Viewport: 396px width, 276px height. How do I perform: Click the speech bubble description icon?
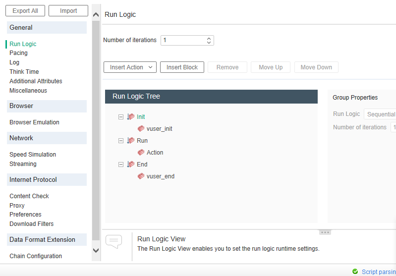[113, 241]
